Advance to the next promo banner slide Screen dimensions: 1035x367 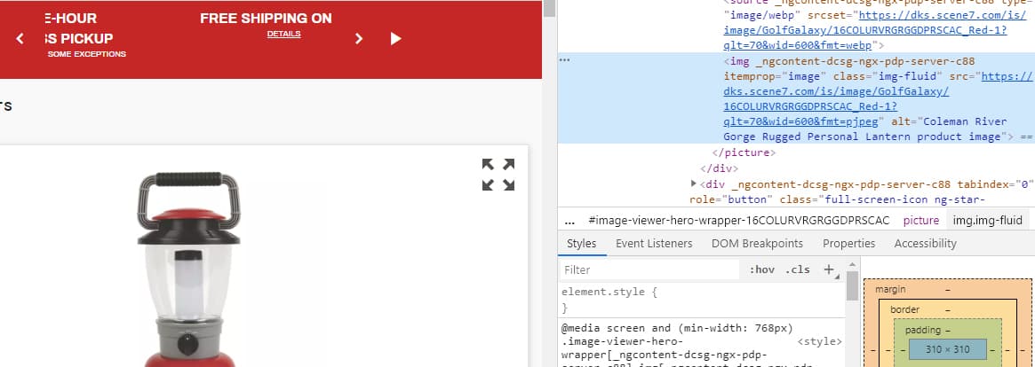click(x=359, y=39)
